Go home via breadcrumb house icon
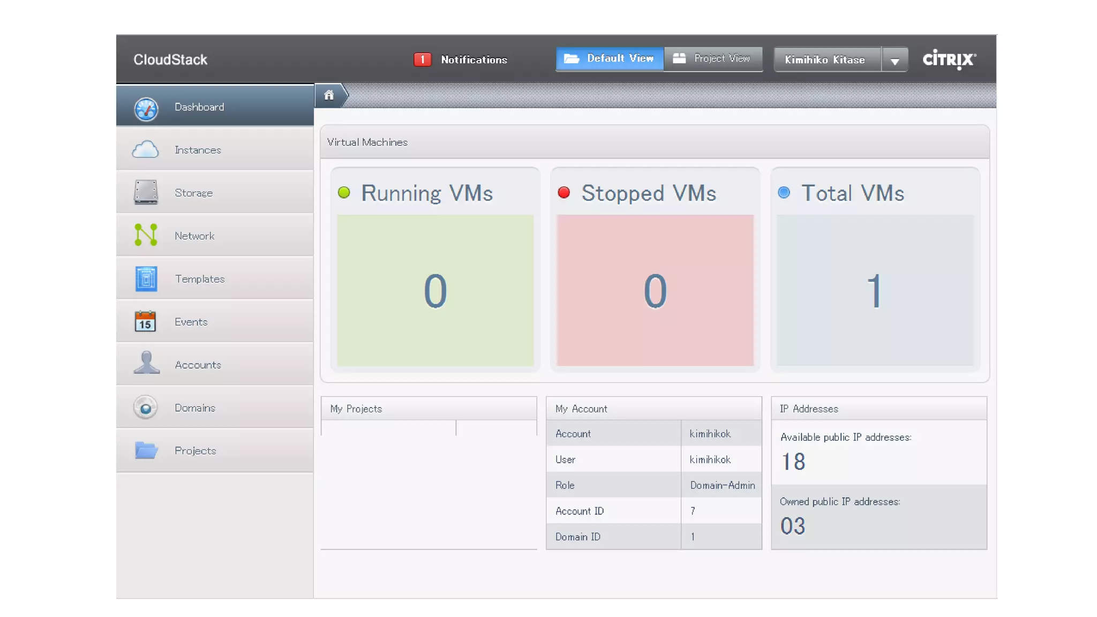This screenshot has width=1097, height=617. tap(329, 95)
